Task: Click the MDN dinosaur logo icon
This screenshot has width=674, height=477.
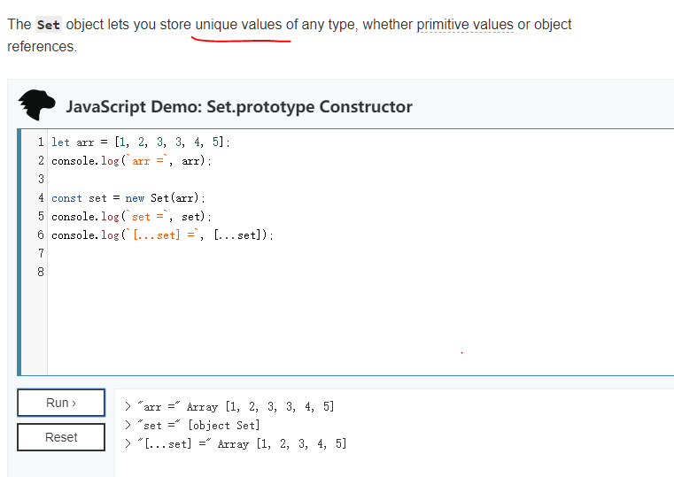Action: click(36, 104)
